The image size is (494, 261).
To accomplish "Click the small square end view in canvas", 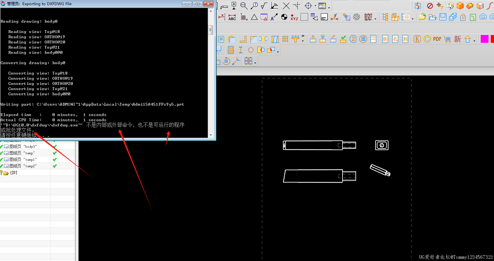I will tap(382, 145).
